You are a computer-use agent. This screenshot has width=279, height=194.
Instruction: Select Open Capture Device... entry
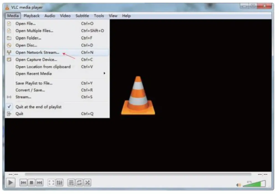pos(57,60)
